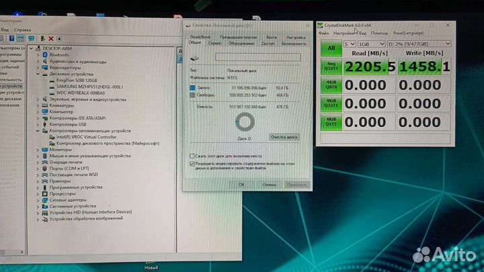Click the Очистка диска button
This screenshot has width=484, height=272.
pyautogui.click(x=284, y=137)
